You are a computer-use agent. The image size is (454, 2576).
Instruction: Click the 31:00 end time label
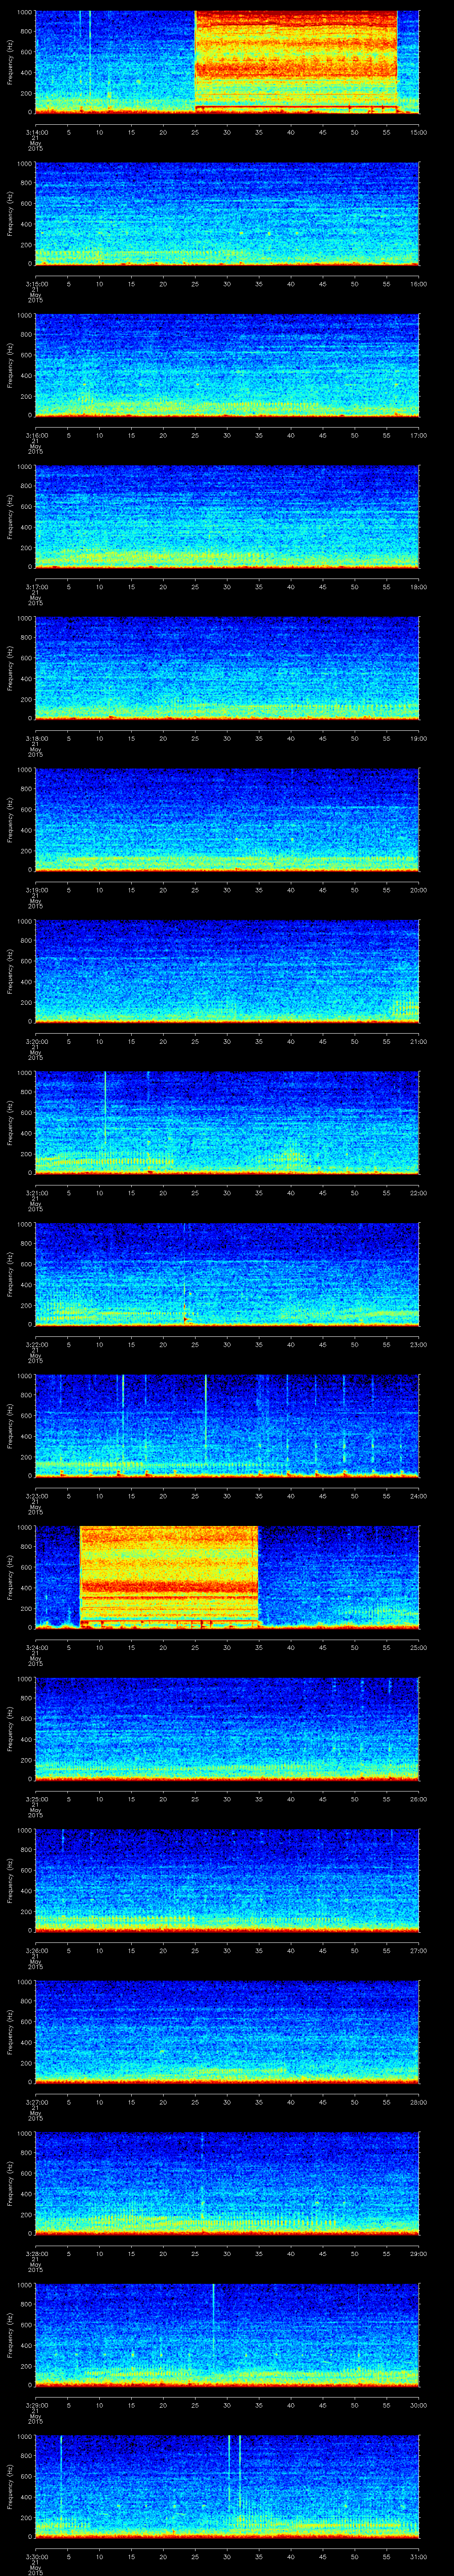click(x=418, y=2556)
